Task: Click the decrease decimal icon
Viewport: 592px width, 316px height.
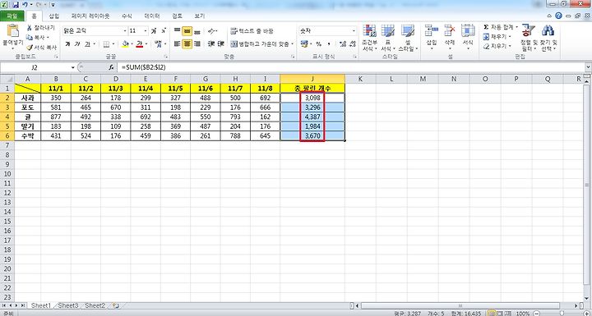Action: [353, 44]
